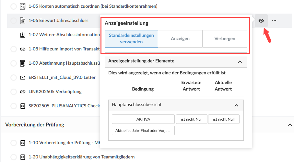Toggle status circle of ERSTELLT_mit_Cloud_39.0 Letter
Image resolution: width=294 pixels, height=162 pixels.
tap(14, 78)
